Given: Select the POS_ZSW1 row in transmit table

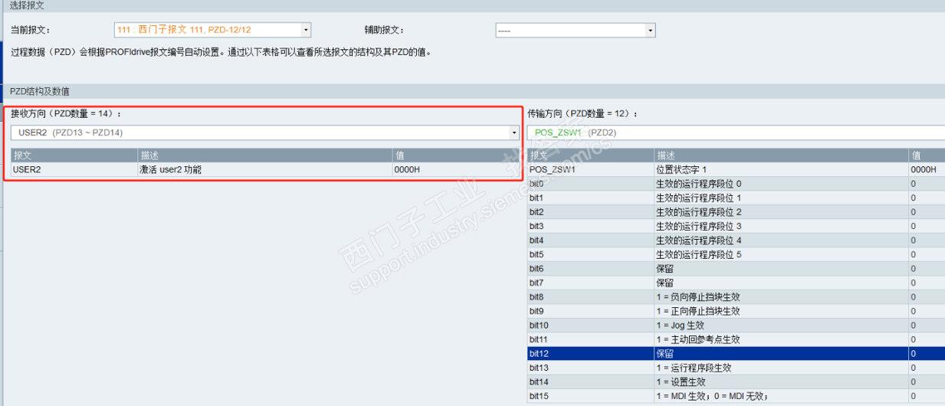Looking at the screenshot, I should click(x=736, y=169).
